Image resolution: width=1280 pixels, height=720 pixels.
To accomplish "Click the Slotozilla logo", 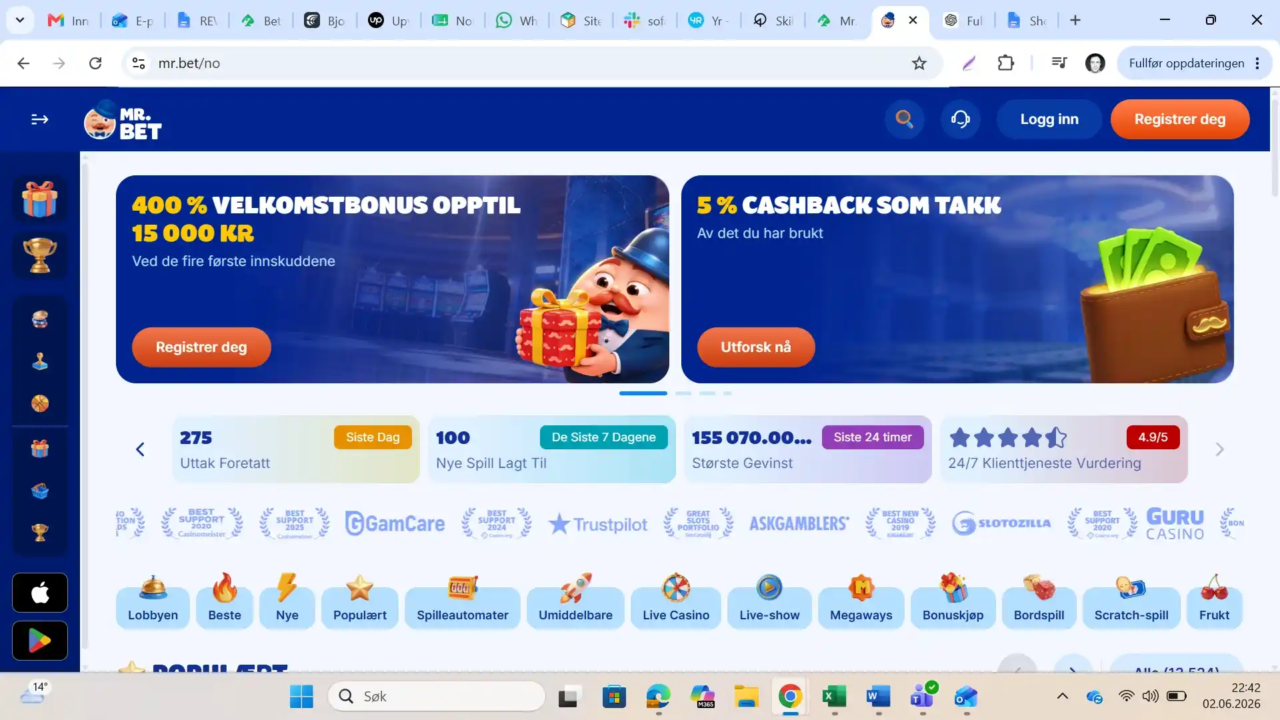I will (x=1001, y=523).
